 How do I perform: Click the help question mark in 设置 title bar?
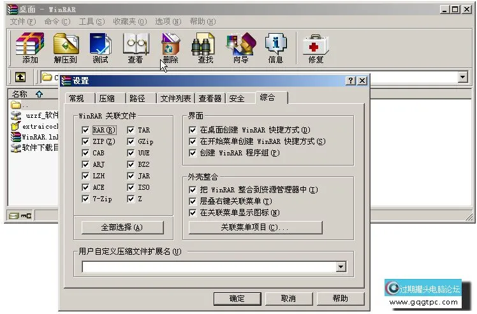pos(351,80)
